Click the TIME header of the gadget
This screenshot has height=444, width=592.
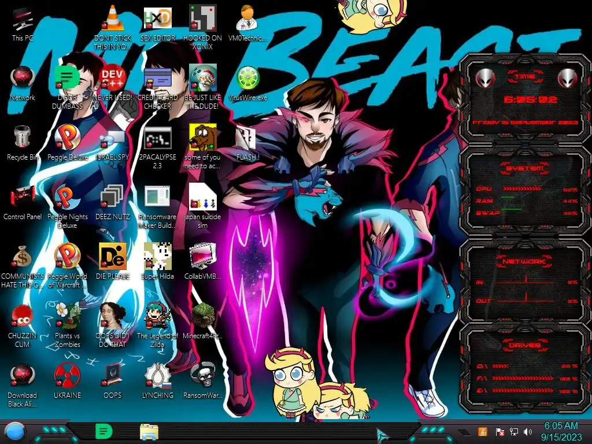click(x=525, y=77)
